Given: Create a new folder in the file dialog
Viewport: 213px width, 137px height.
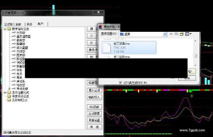Looking at the screenshot, I should coord(182,34).
